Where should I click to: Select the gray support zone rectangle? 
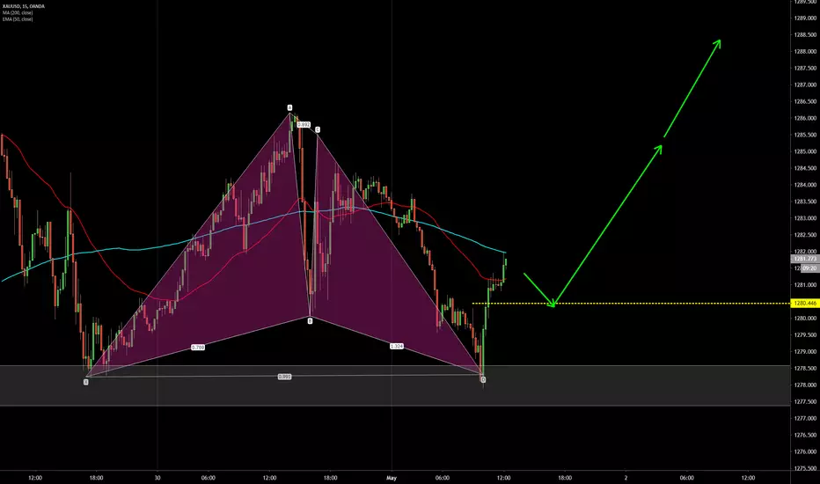point(395,385)
